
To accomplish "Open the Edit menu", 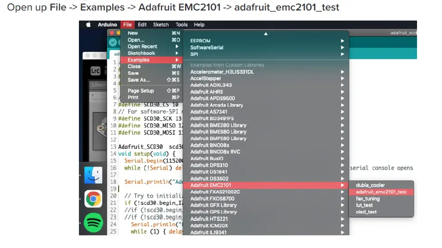I will coord(142,25).
